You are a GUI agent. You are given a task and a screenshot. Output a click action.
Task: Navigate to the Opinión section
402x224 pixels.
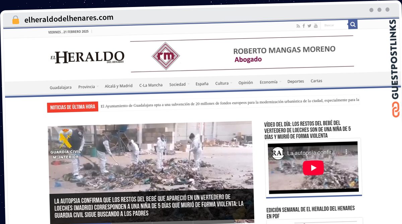tap(246, 83)
